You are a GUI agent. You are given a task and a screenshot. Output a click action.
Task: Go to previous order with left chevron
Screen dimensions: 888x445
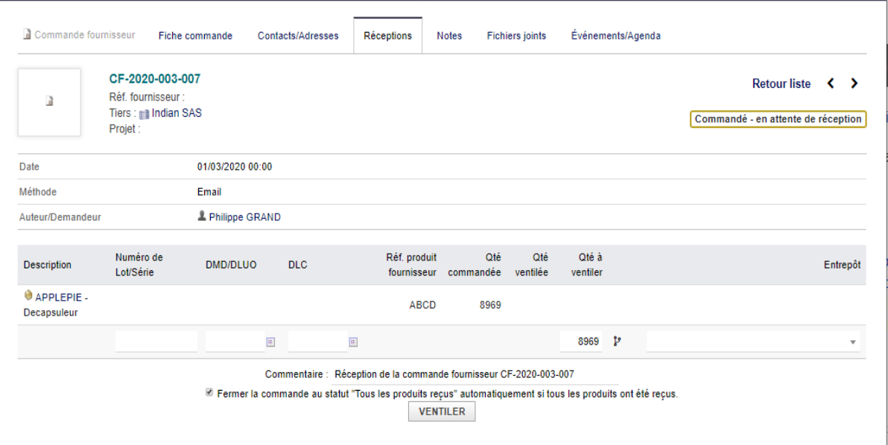pyautogui.click(x=830, y=83)
